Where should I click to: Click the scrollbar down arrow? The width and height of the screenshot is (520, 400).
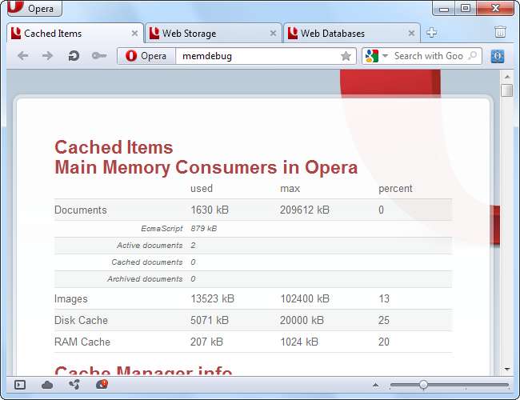(506, 369)
